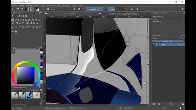This screenshot has width=196, height=110.
Task: Open the Basic Smoothing dropdown
Action: 168,16
